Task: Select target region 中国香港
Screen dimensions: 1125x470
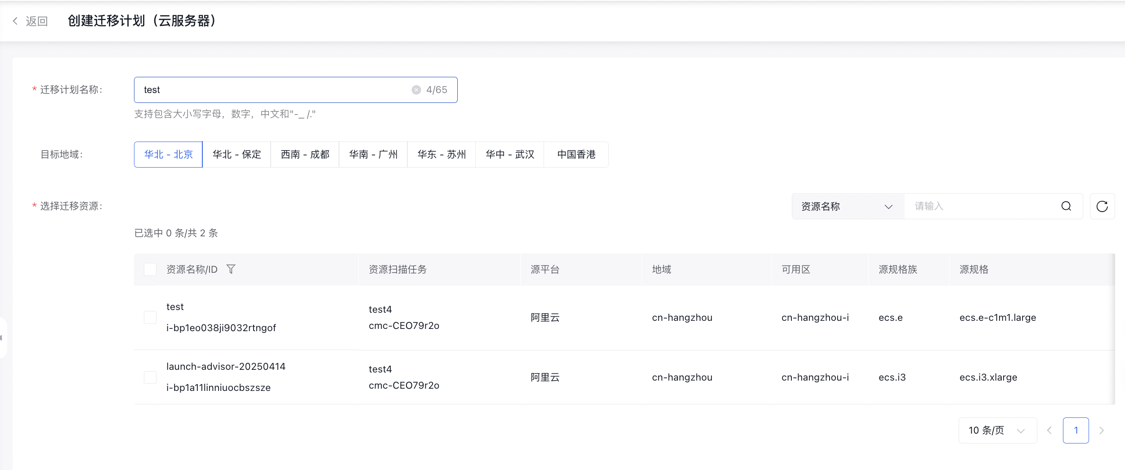Action: (x=576, y=155)
